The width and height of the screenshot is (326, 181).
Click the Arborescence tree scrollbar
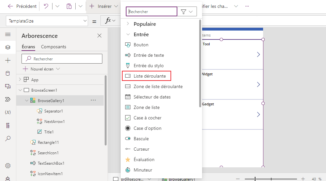(x=106, y=110)
